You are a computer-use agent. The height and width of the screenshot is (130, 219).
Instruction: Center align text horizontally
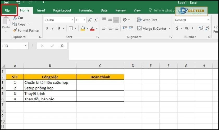tap(110, 28)
